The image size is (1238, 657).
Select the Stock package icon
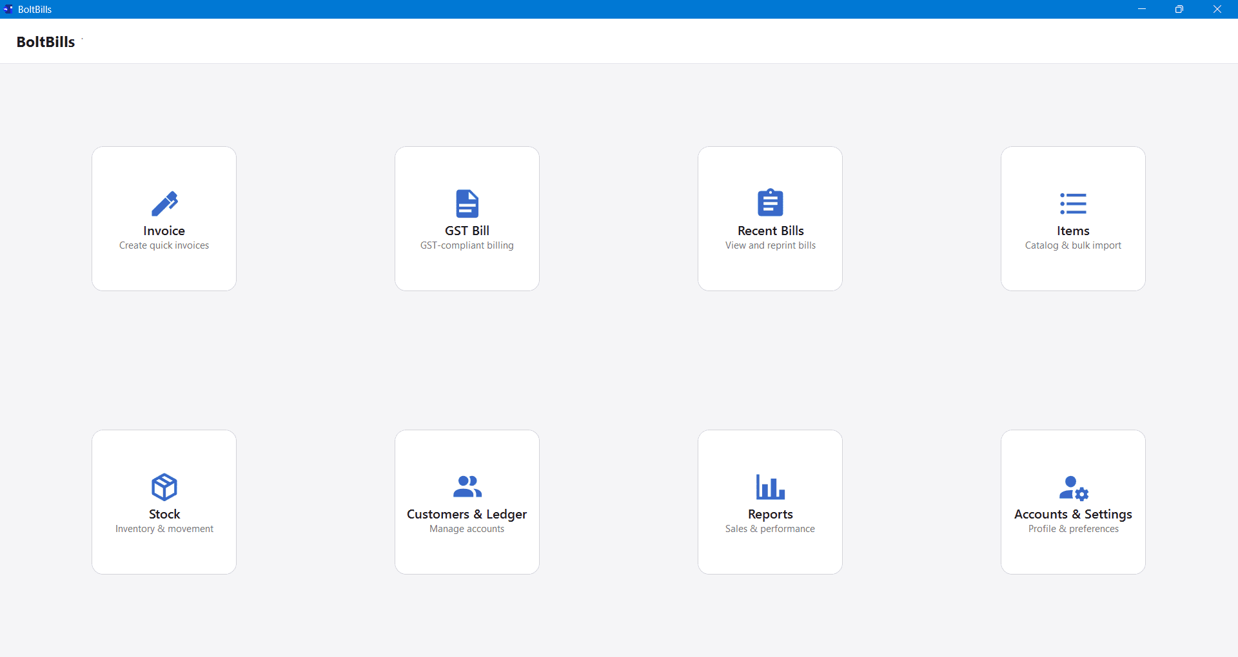pyautogui.click(x=164, y=487)
